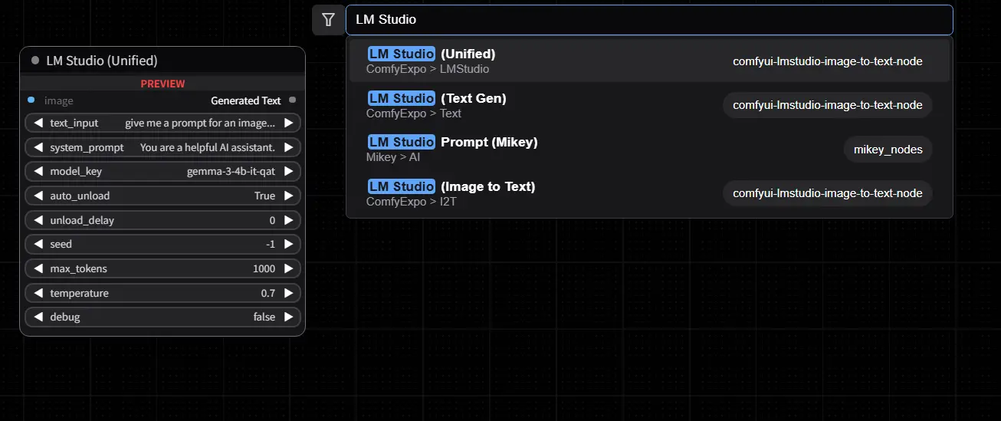Viewport: 1001px width, 421px height.
Task: Click right arrow on auto_unload widget
Action: pyautogui.click(x=288, y=196)
